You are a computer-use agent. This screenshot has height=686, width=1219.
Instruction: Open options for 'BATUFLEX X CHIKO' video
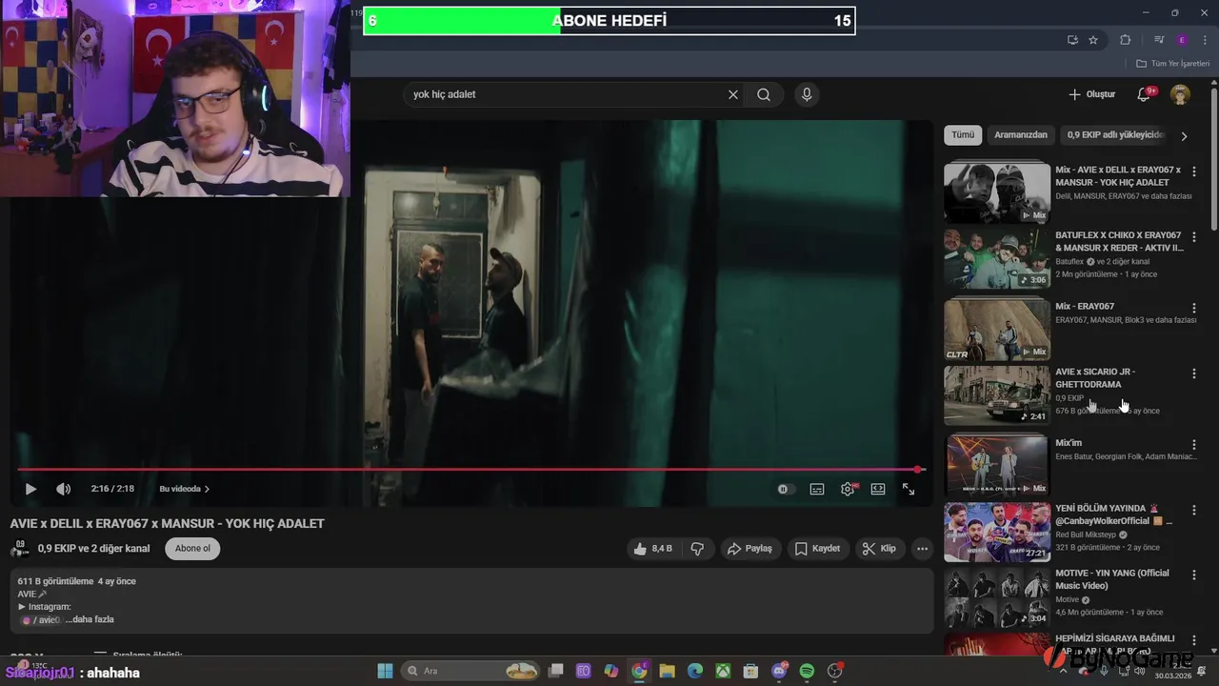click(x=1194, y=236)
